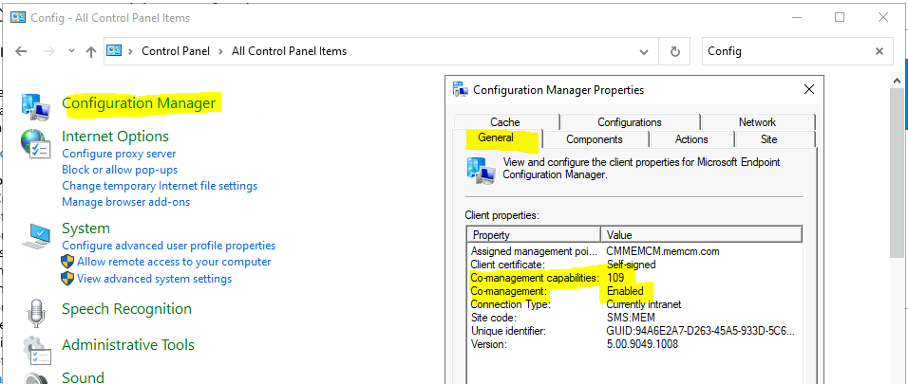Screen dimensions: 908x384
Task: Click Configure advanced user profile properties
Action: (x=168, y=246)
